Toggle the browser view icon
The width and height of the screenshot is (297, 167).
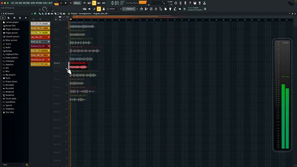click(x=161, y=9)
